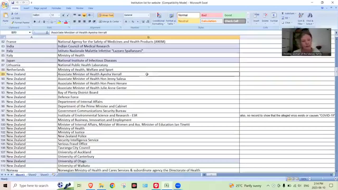Click the Cut scissors command

tap(15, 13)
